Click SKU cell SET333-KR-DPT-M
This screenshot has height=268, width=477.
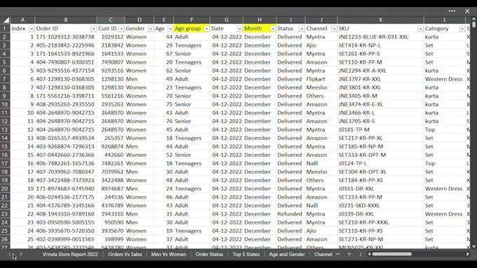coord(381,155)
